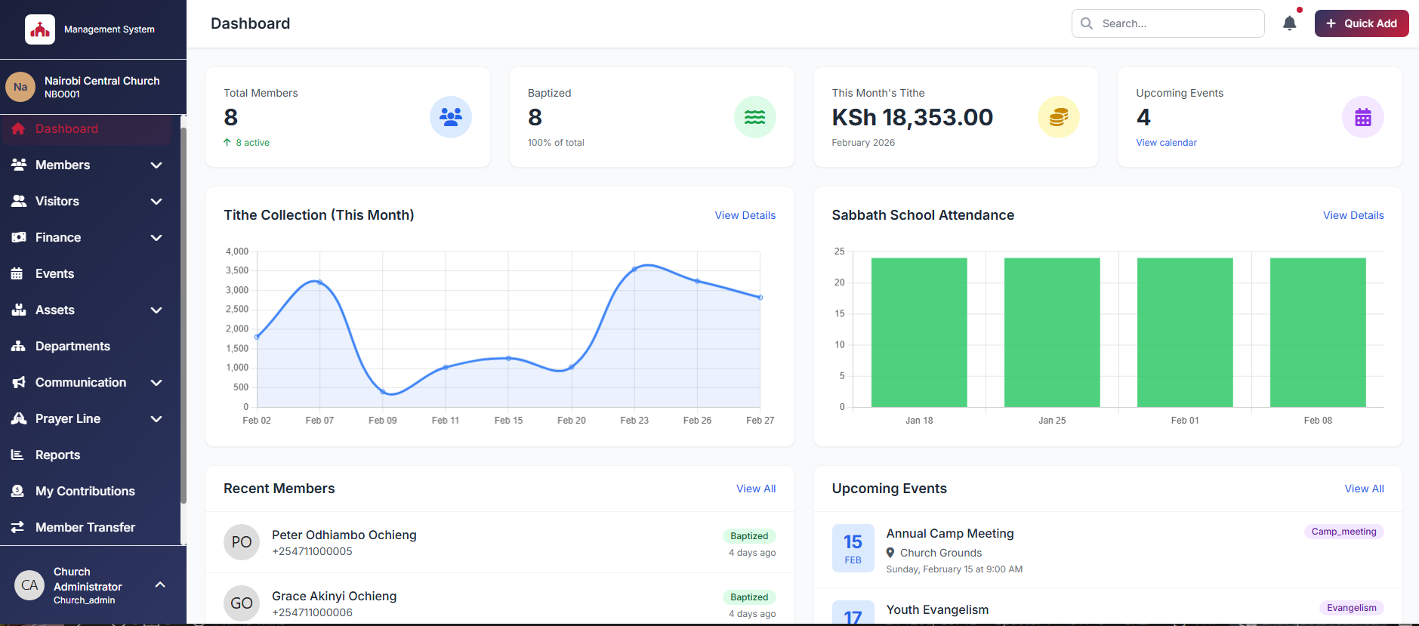This screenshot has height=626, width=1419.
Task: Click the Events calendar icon in the sidebar
Action: pos(17,273)
